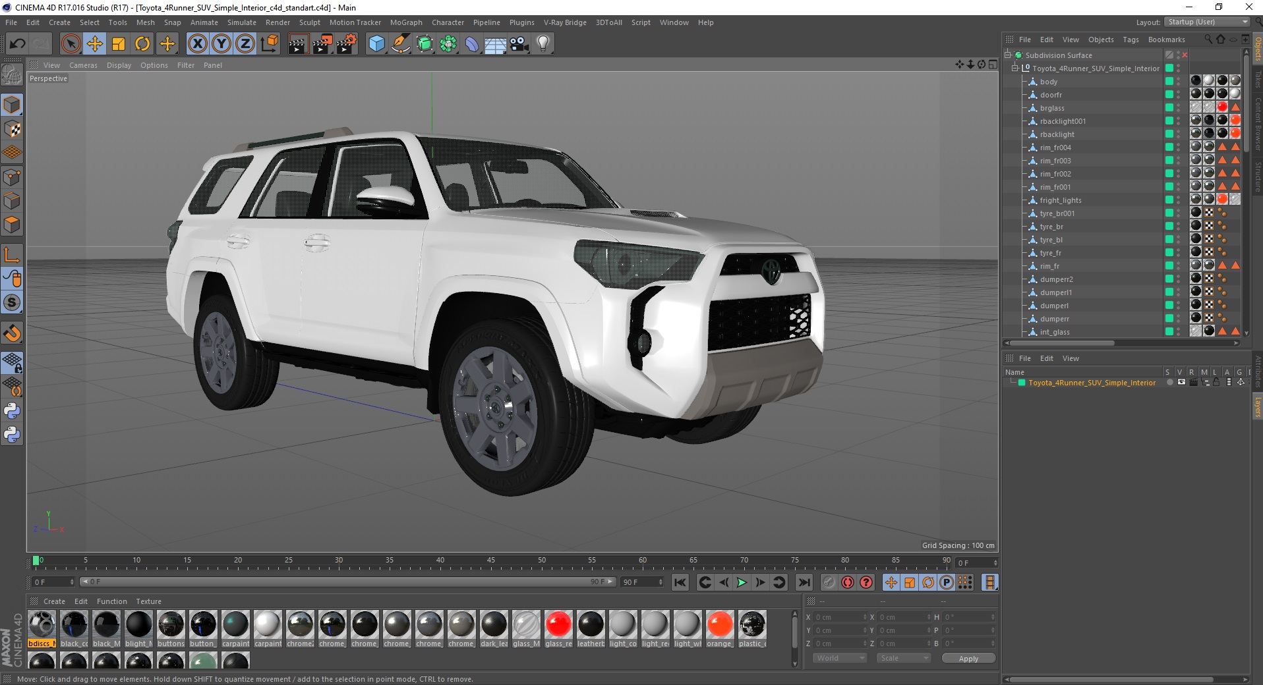This screenshot has height=685, width=1263.
Task: Go to end of animation
Action: [x=804, y=582]
